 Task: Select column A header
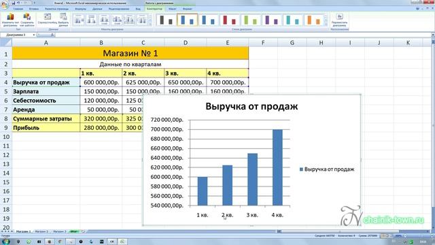point(46,42)
